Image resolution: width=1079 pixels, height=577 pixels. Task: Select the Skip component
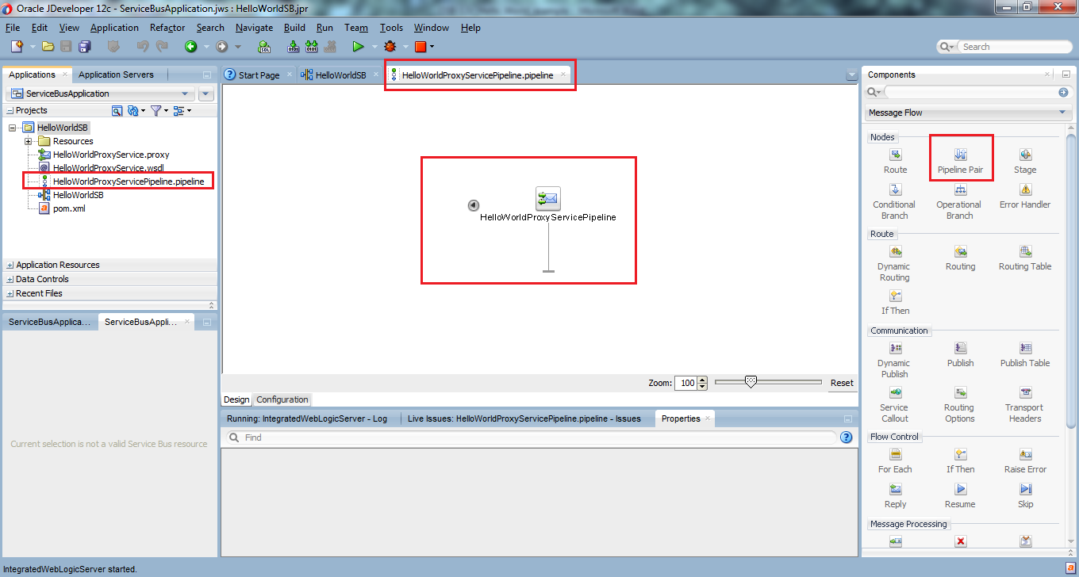(1025, 496)
